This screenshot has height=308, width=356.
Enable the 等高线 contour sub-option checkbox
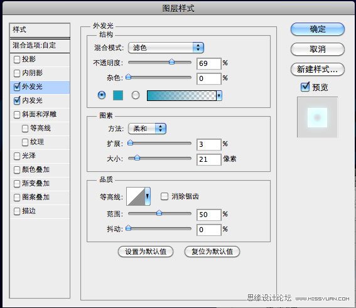tap(25, 129)
